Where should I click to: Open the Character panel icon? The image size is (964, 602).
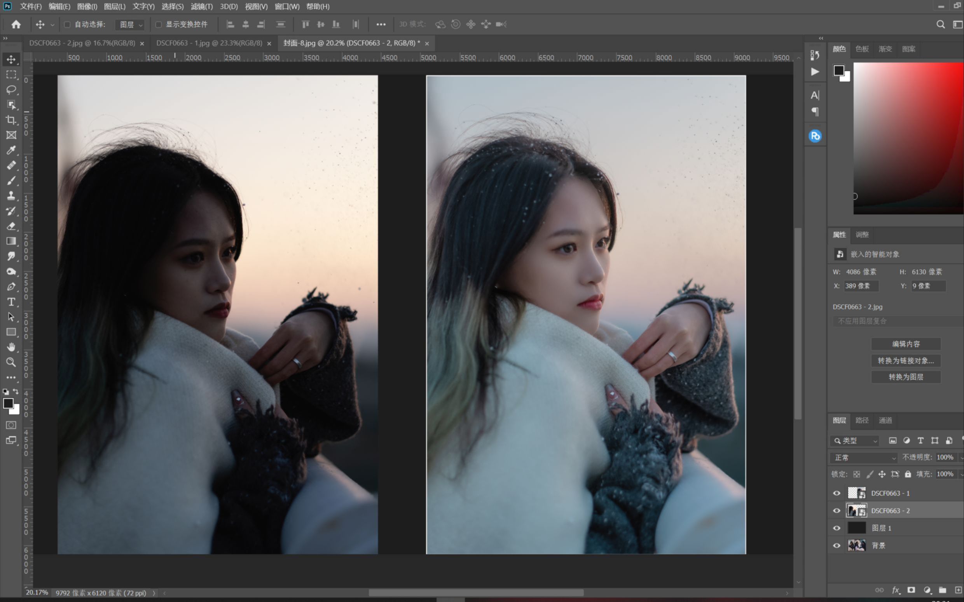click(815, 95)
